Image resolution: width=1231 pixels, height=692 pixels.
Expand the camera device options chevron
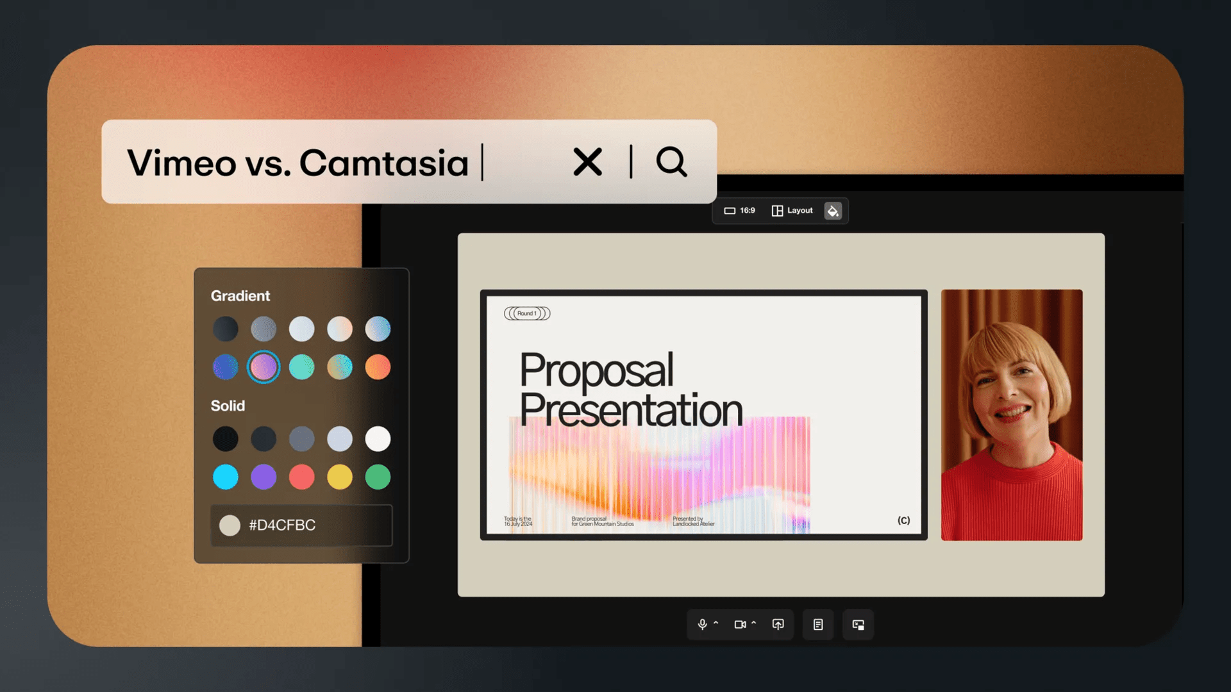pos(755,622)
